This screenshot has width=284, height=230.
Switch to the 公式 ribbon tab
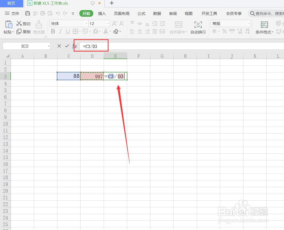click(x=141, y=13)
